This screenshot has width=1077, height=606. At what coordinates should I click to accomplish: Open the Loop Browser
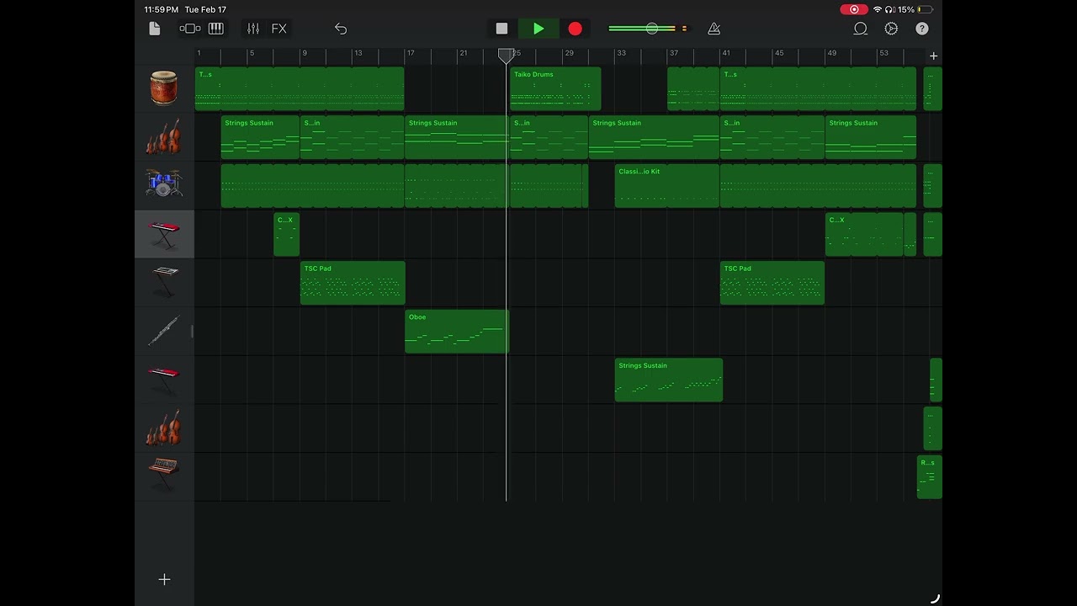[x=860, y=29]
